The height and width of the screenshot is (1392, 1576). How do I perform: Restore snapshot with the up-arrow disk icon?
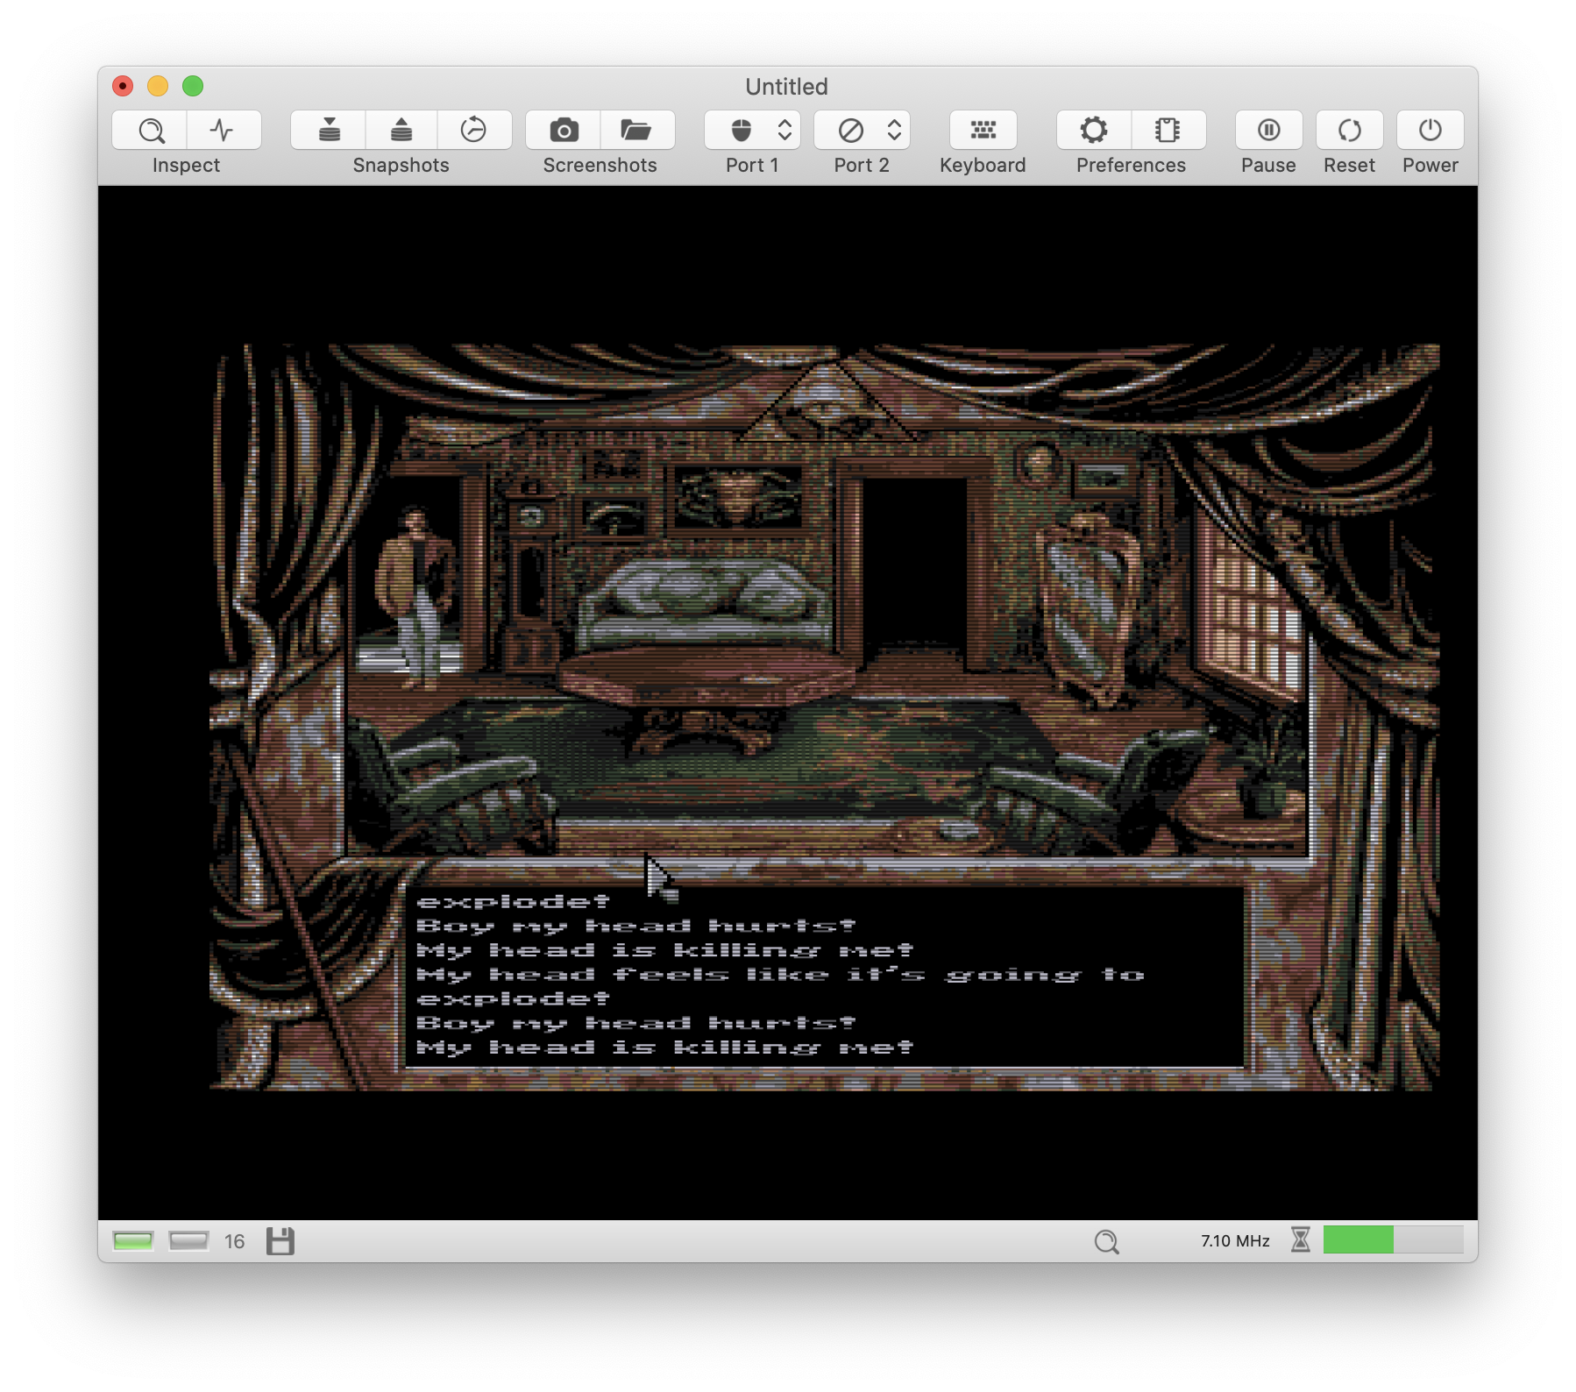tap(401, 131)
